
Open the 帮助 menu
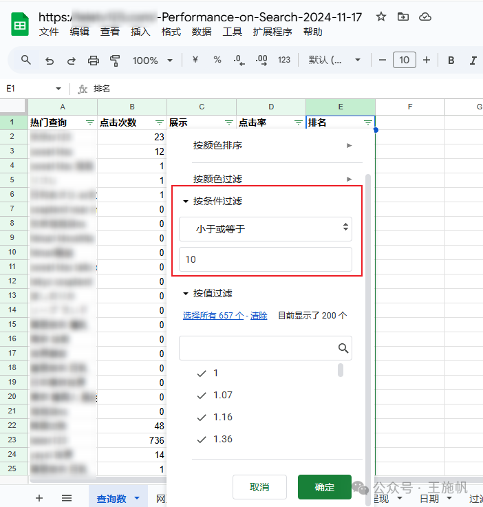313,32
